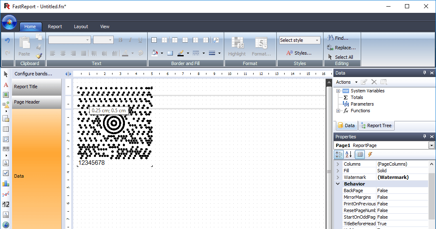
Task: Open the line style dropdown arrow
Action: [204, 53]
